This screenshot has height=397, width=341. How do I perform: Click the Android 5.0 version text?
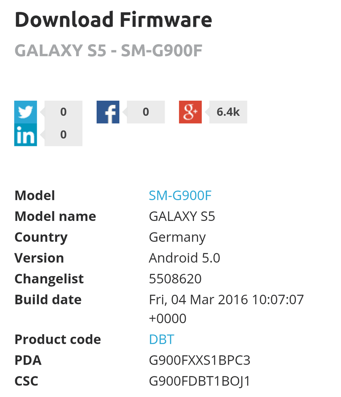click(184, 258)
